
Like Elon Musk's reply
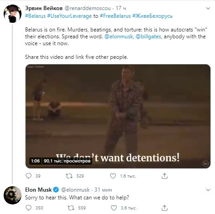pyautogui.click(x=114, y=208)
